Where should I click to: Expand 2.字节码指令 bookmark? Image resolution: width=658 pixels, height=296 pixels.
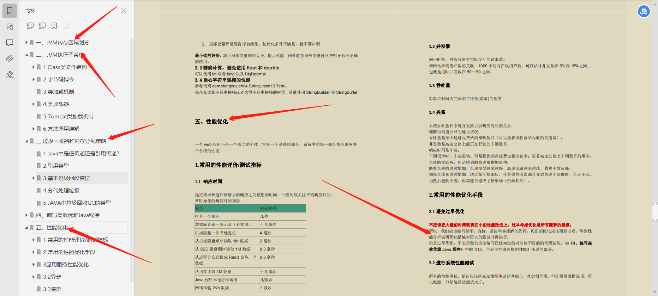point(34,80)
